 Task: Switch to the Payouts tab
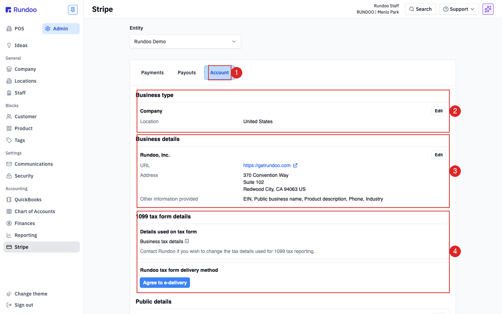click(187, 73)
